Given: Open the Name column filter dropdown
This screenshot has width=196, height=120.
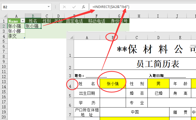Looking at the screenshot, I should coord(23,21).
